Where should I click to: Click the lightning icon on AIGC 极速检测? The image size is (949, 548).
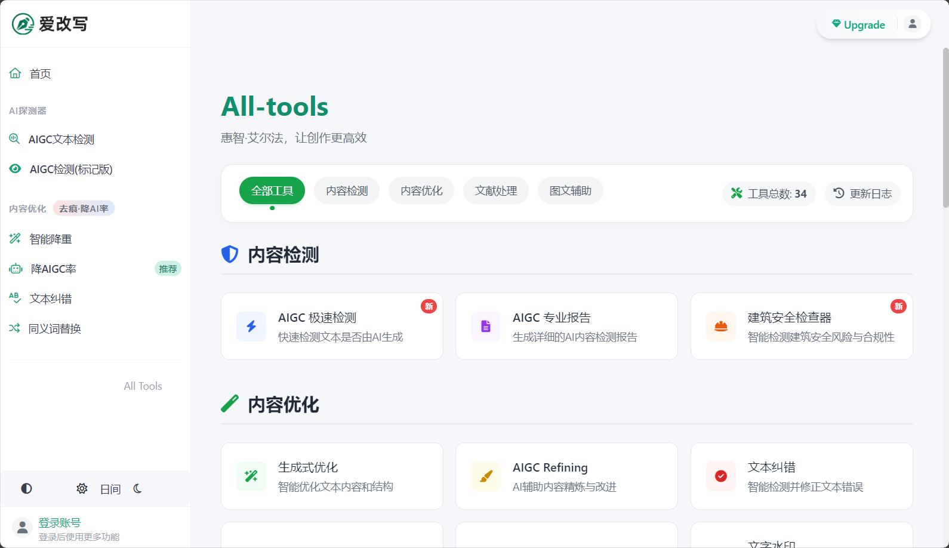(x=251, y=326)
